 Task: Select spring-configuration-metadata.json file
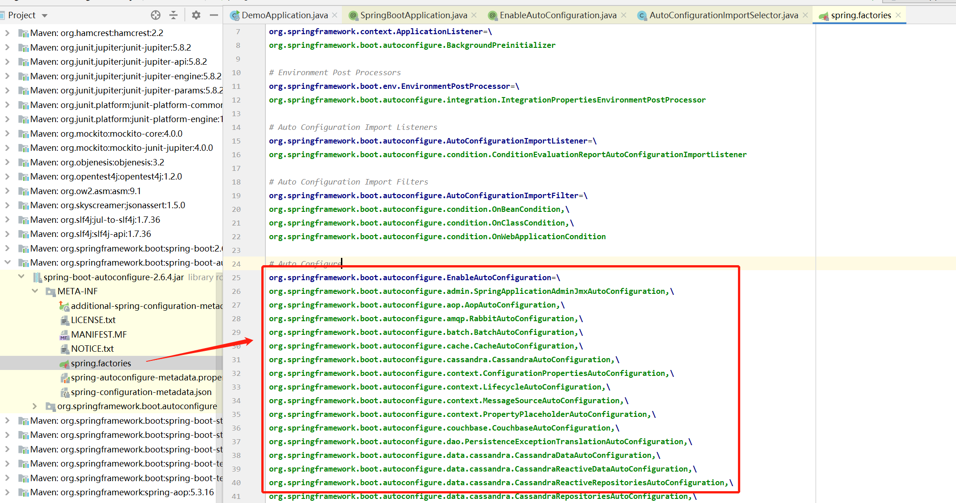[x=141, y=392]
